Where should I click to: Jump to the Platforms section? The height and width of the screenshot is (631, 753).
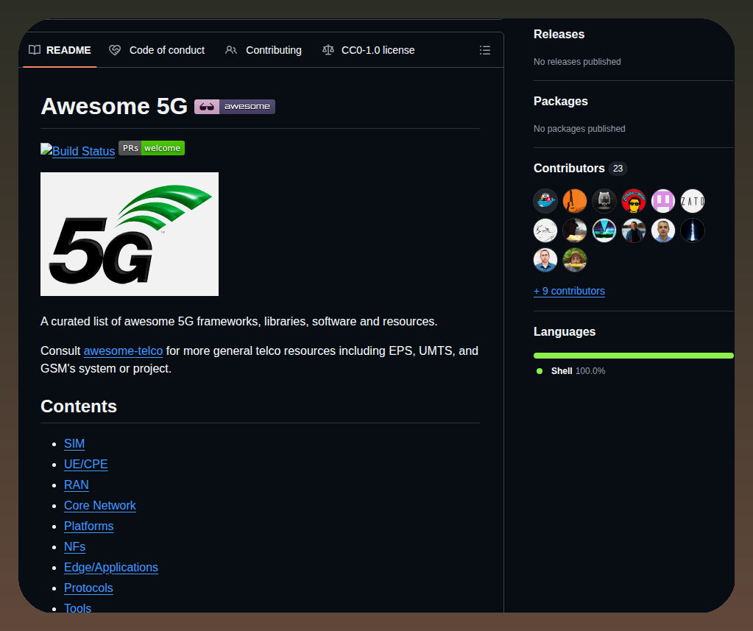(x=89, y=526)
